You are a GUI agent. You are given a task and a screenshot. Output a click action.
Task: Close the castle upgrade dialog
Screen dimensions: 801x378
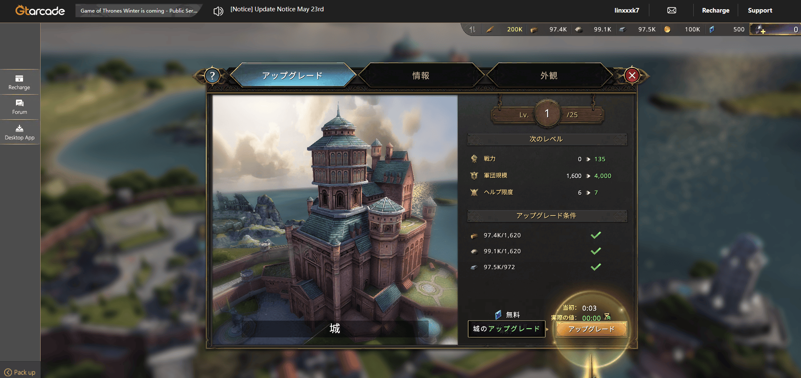632,76
